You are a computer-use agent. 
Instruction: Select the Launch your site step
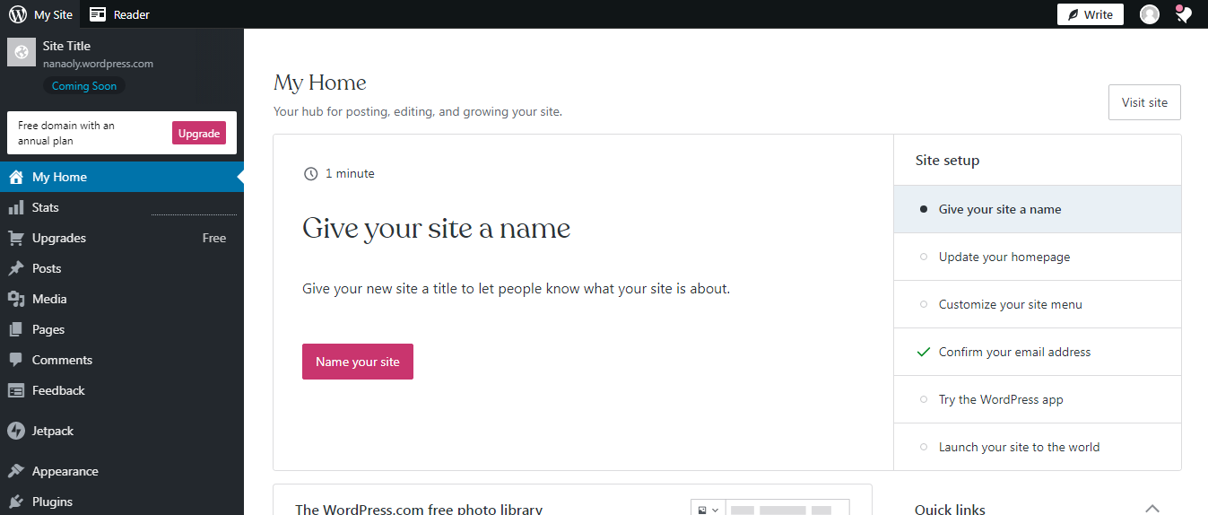1019,447
